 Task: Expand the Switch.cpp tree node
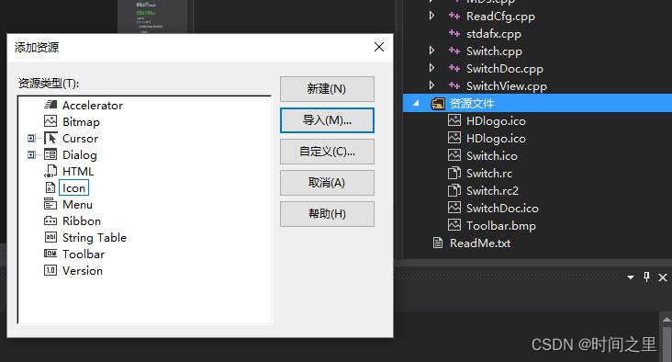pos(432,51)
